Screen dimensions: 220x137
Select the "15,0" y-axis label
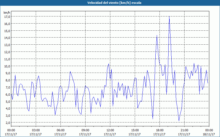(7, 31)
